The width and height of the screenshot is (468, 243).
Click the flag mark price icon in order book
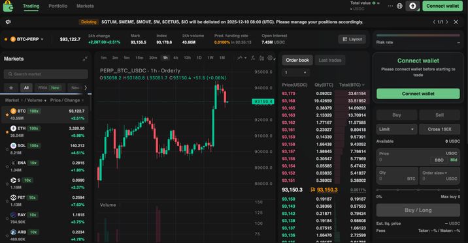click(313, 190)
